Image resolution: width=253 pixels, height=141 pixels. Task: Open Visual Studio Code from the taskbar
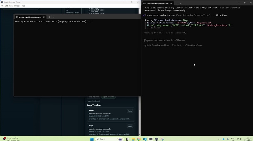pyautogui.click(x=145, y=139)
